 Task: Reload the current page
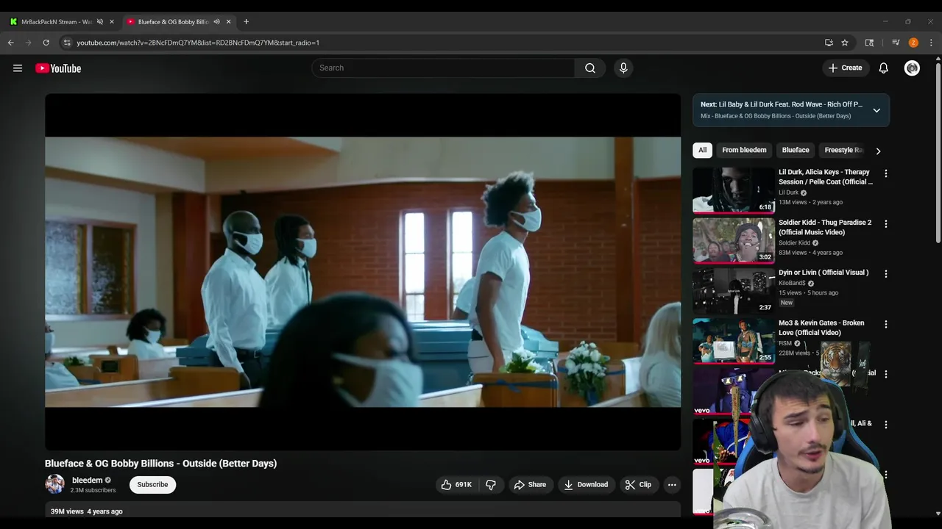tap(46, 43)
